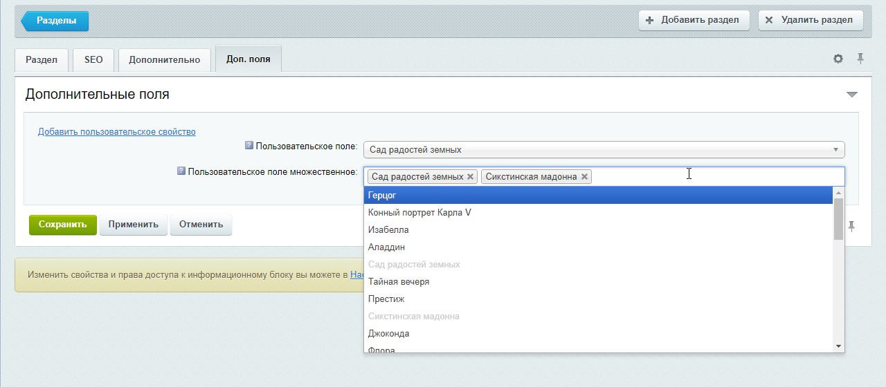The image size is (886, 387).
Task: Open 'Сад радостей земных' single select dropdown
Action: [604, 149]
